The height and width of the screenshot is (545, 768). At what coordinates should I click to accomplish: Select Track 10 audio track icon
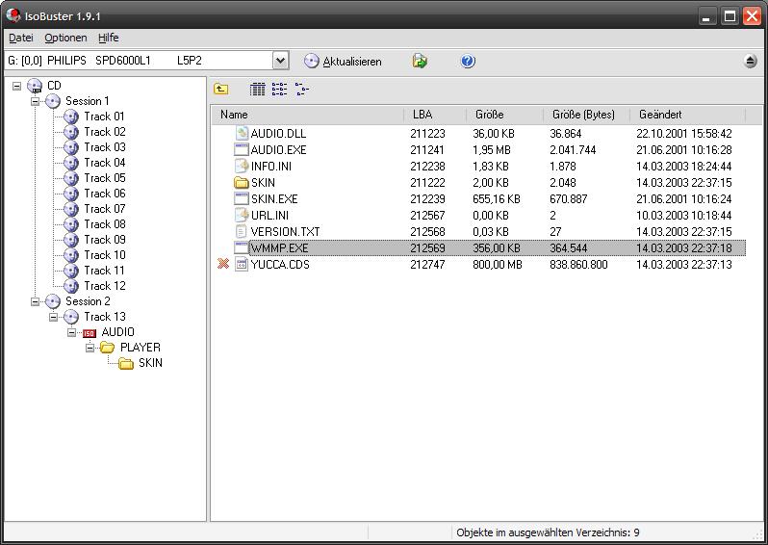click(71, 255)
